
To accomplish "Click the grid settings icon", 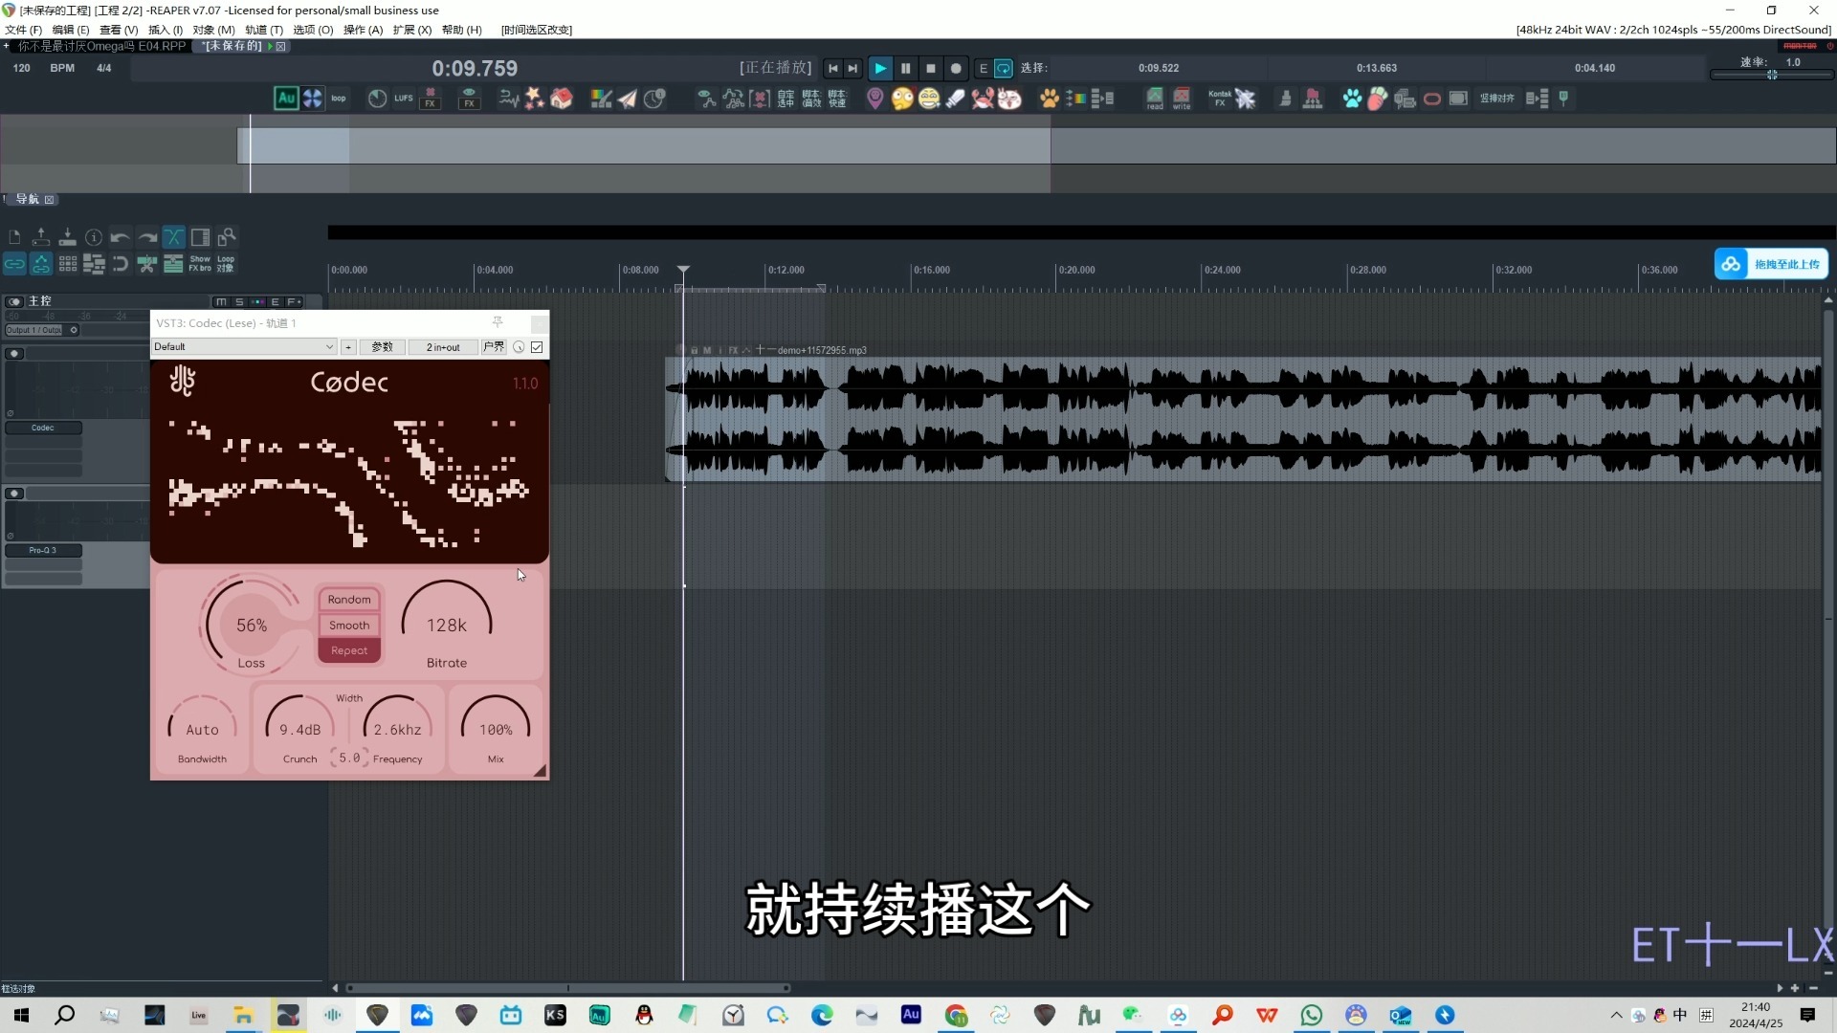I will click(x=68, y=263).
